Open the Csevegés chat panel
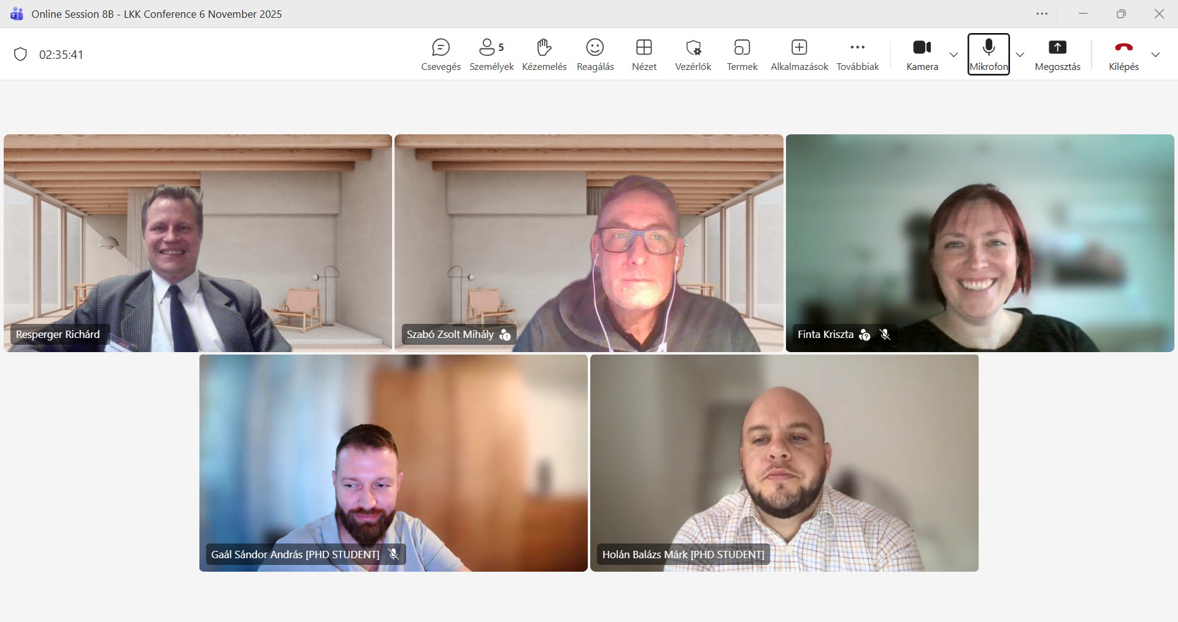This screenshot has height=622, width=1178. (441, 55)
